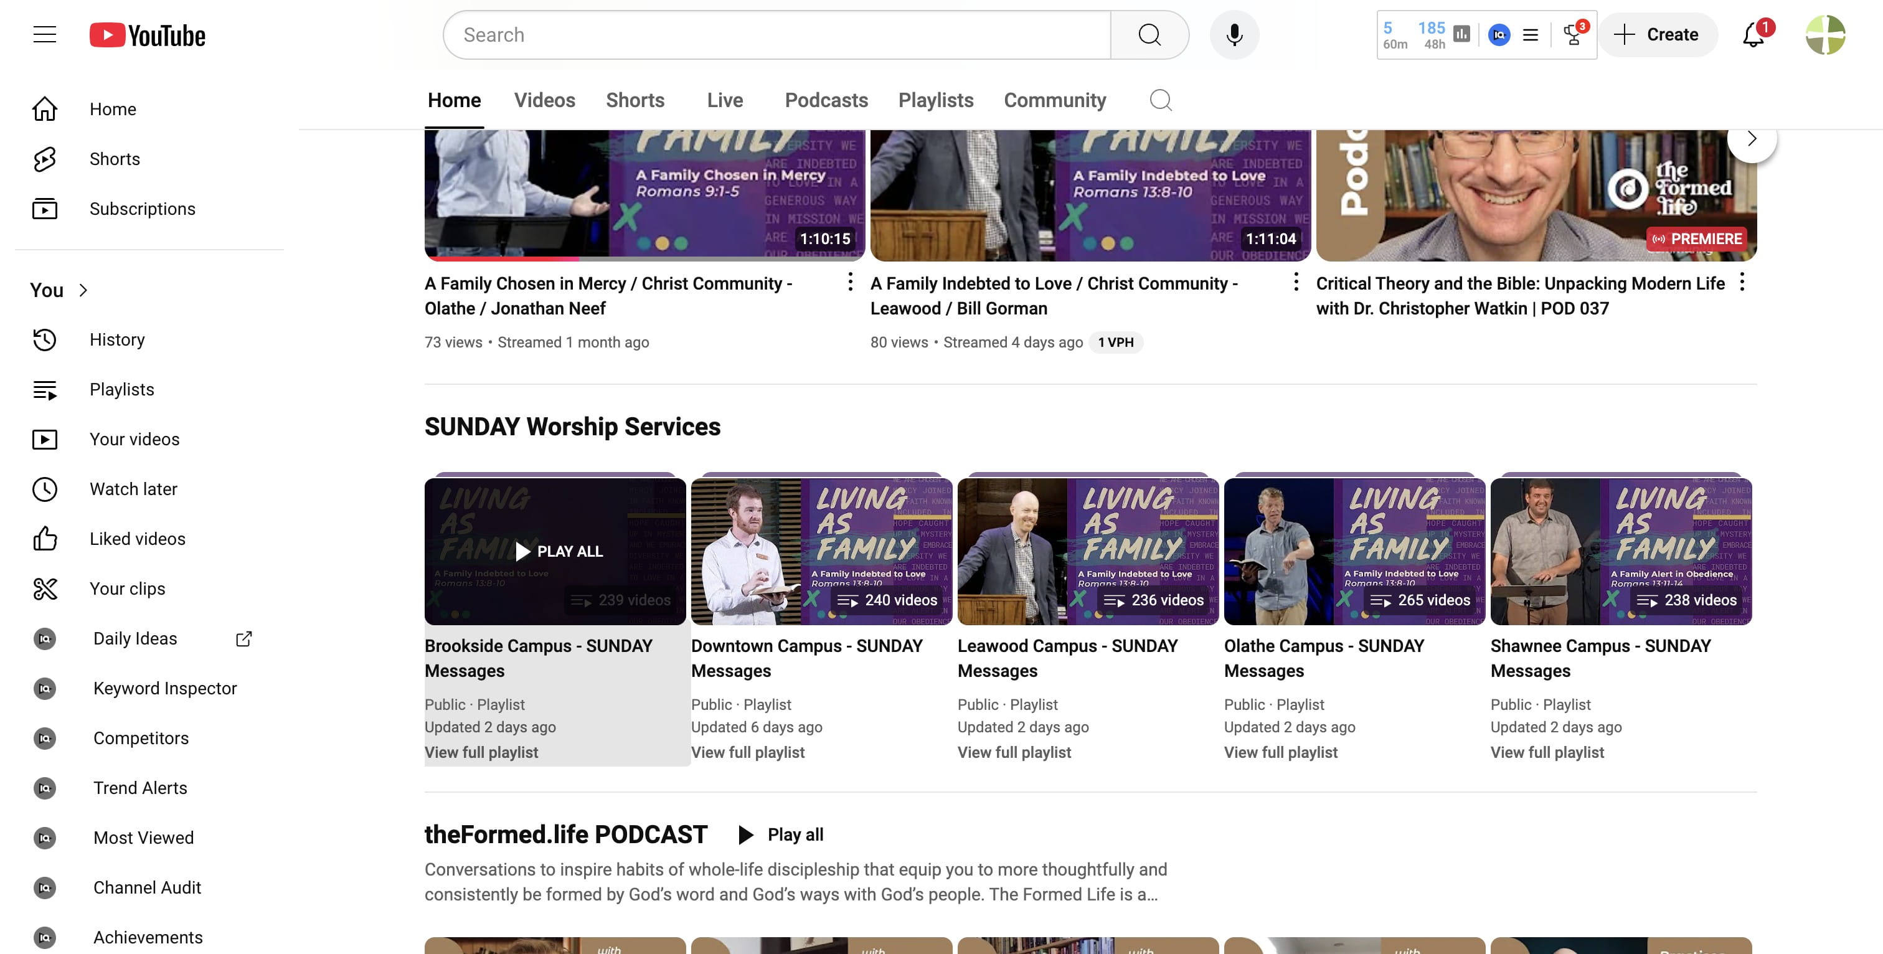Click the red watch progress bar
This screenshot has height=954, width=1883.
coord(501,259)
